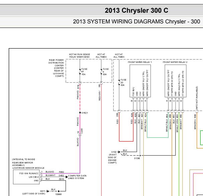Click the ground label "G911"

[x=42, y=191]
